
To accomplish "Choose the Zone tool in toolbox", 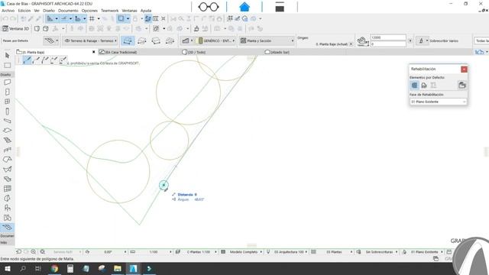I will coord(7,218).
